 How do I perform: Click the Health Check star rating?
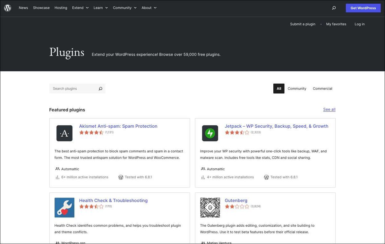click(91, 206)
